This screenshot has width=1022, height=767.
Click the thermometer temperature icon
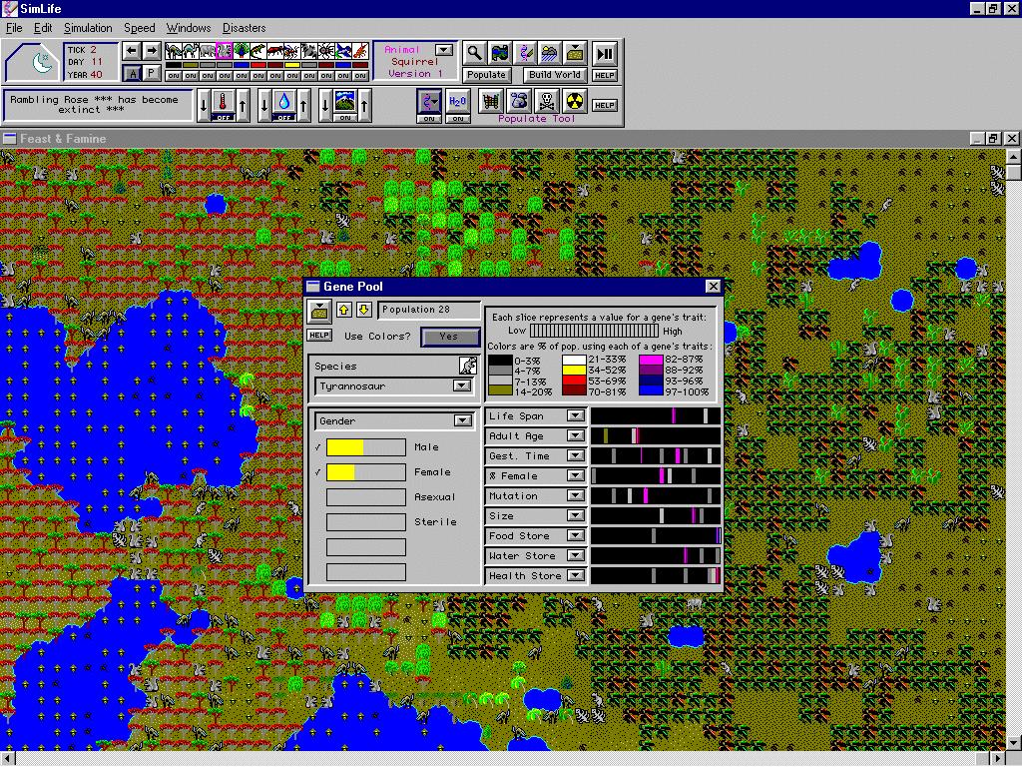224,101
